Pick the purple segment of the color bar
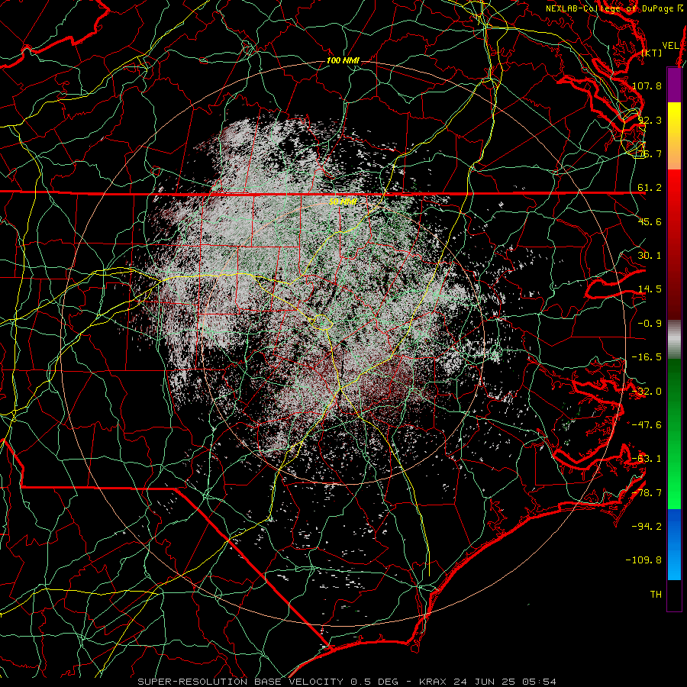This screenshot has width=687, height=687. pos(674,85)
